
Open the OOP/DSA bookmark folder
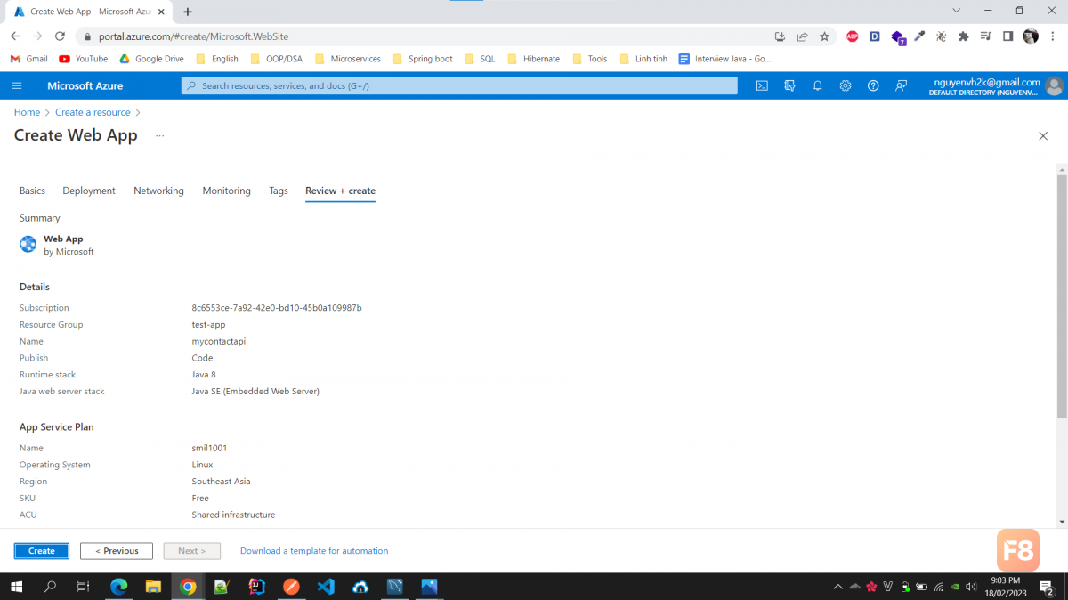click(277, 59)
